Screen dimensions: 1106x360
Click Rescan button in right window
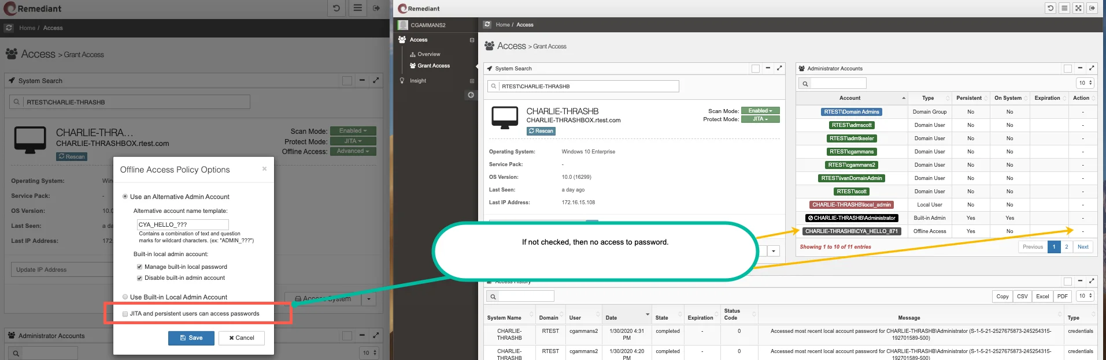click(541, 132)
